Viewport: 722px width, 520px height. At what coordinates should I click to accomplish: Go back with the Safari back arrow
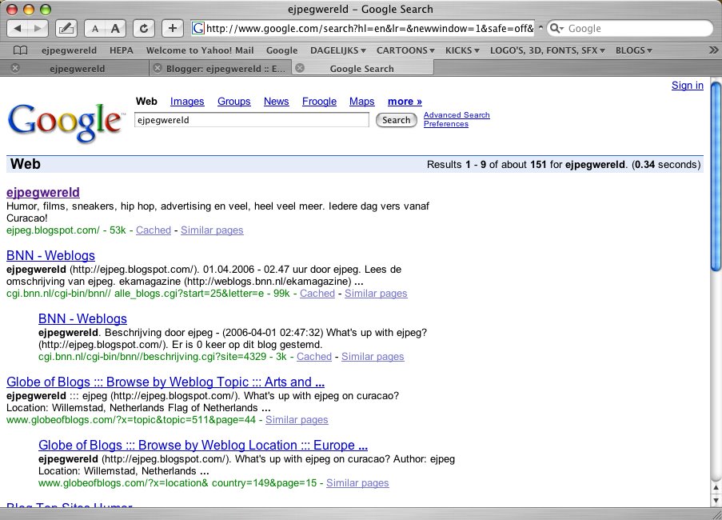18,29
